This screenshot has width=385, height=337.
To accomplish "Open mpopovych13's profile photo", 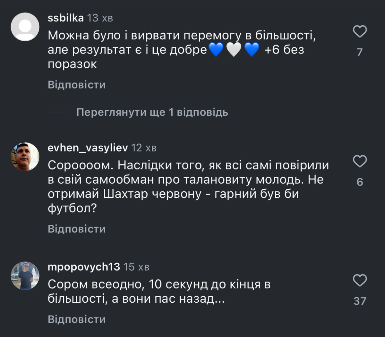I will pyautogui.click(x=25, y=276).
